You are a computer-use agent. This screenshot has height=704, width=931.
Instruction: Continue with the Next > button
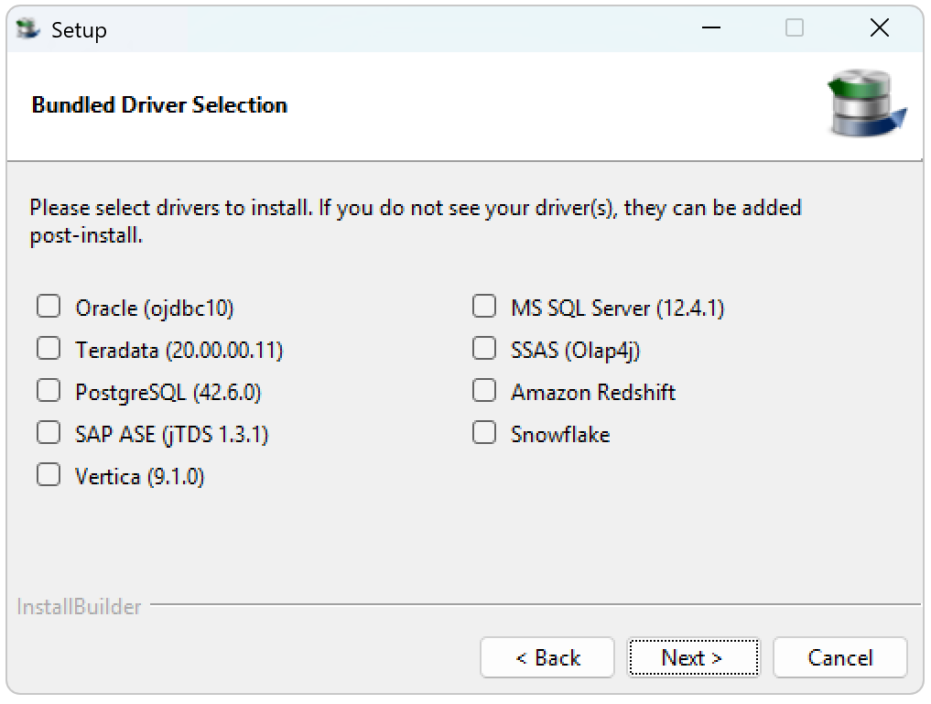point(693,657)
